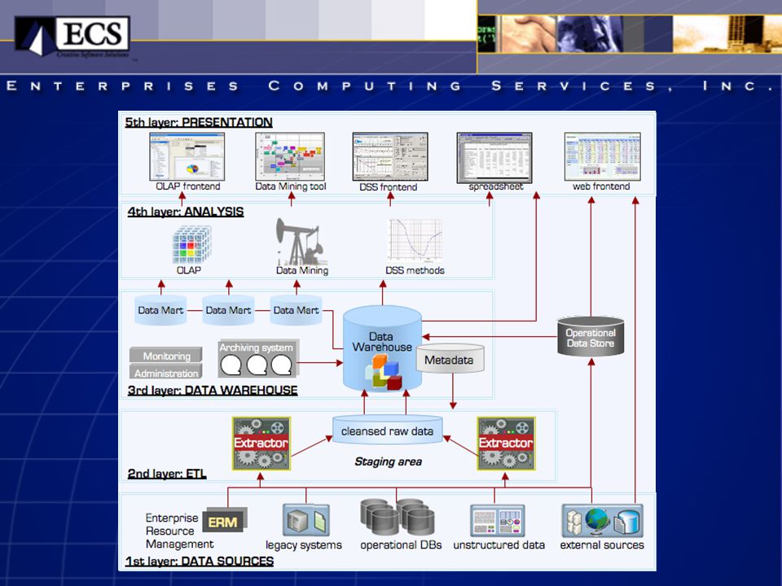Click the unstructured data icon
This screenshot has height=586, width=782.
pyautogui.click(x=497, y=520)
